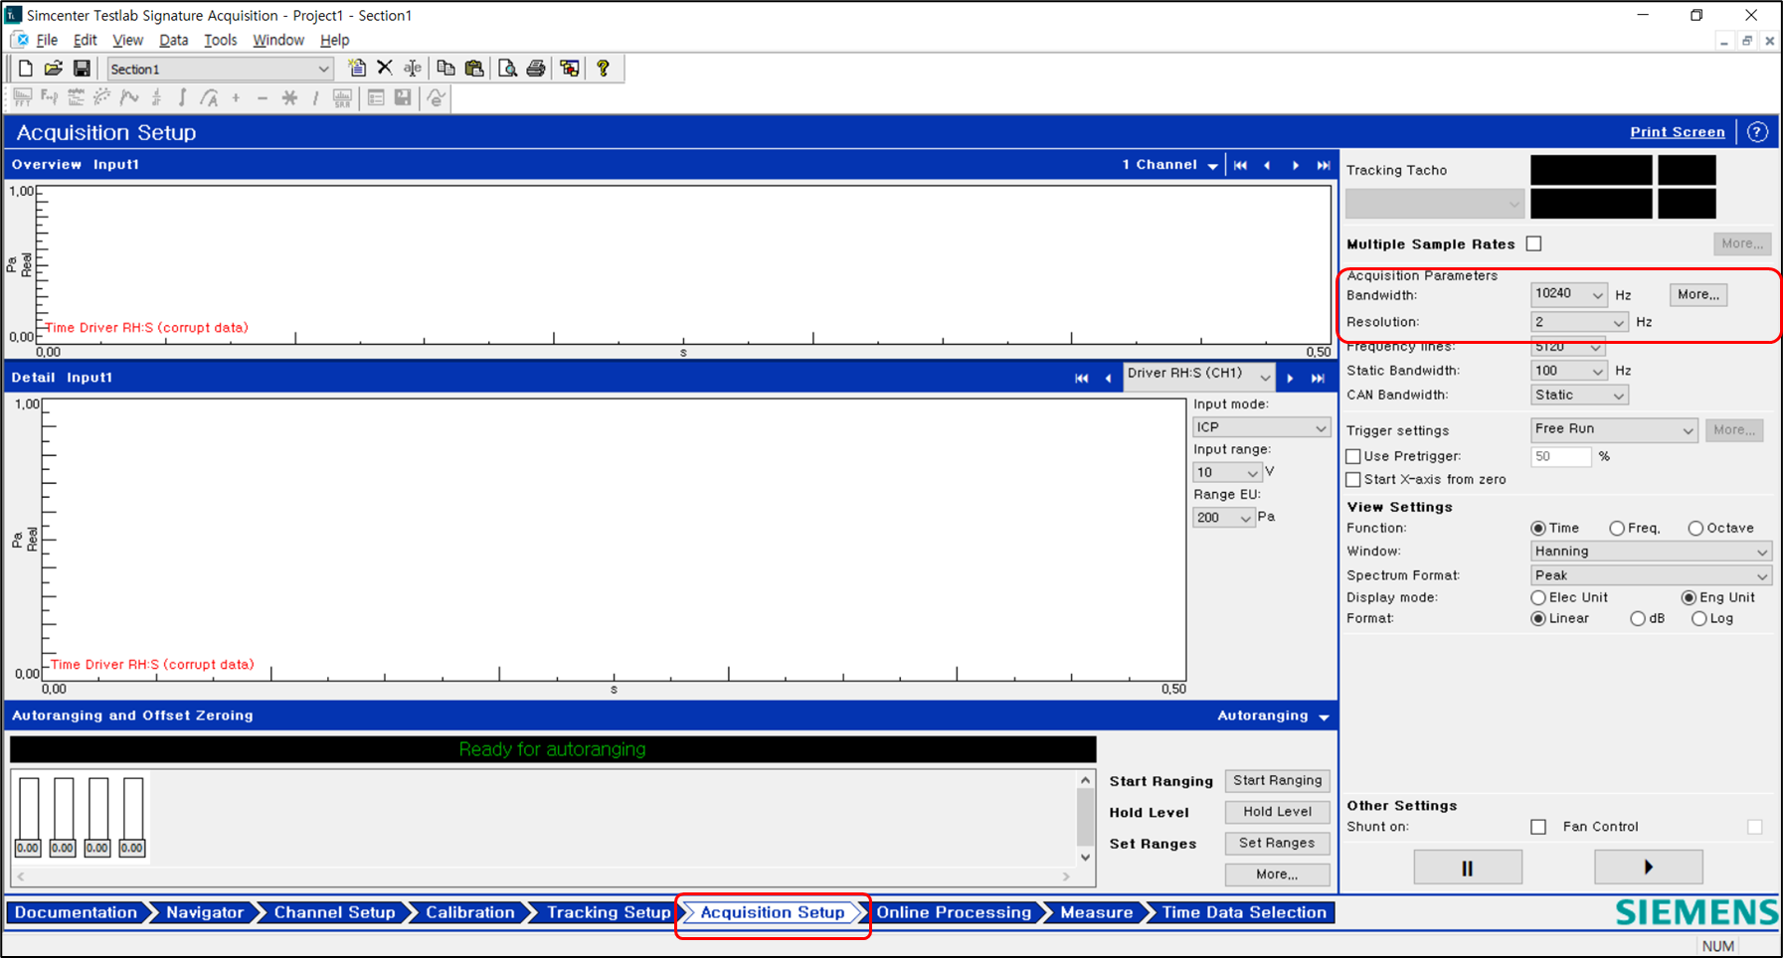Click the Hold Level button

click(x=1278, y=812)
